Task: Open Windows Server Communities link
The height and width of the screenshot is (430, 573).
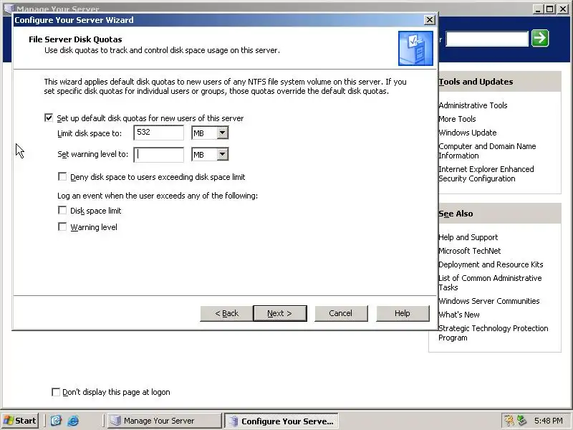Action: 489,300
